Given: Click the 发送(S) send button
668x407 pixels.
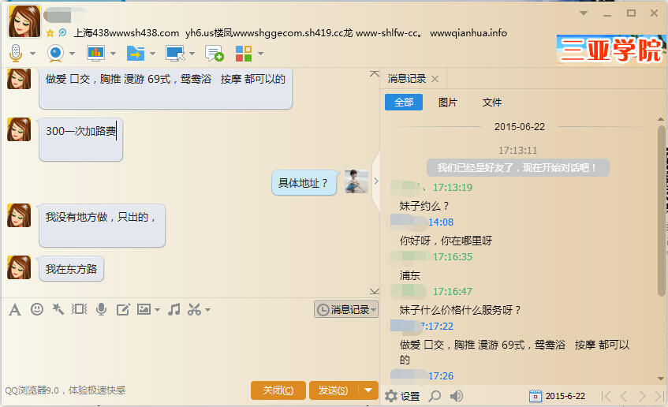Looking at the screenshot, I should click(x=334, y=390).
